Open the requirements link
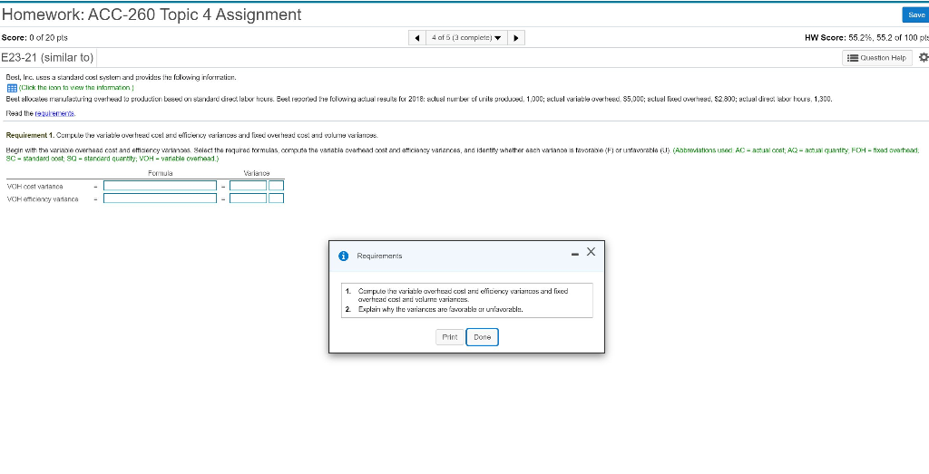The image size is (929, 474). tap(55, 112)
